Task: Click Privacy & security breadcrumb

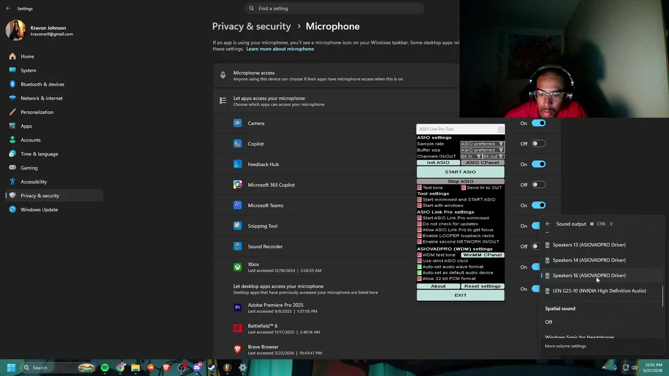Action: (x=251, y=26)
